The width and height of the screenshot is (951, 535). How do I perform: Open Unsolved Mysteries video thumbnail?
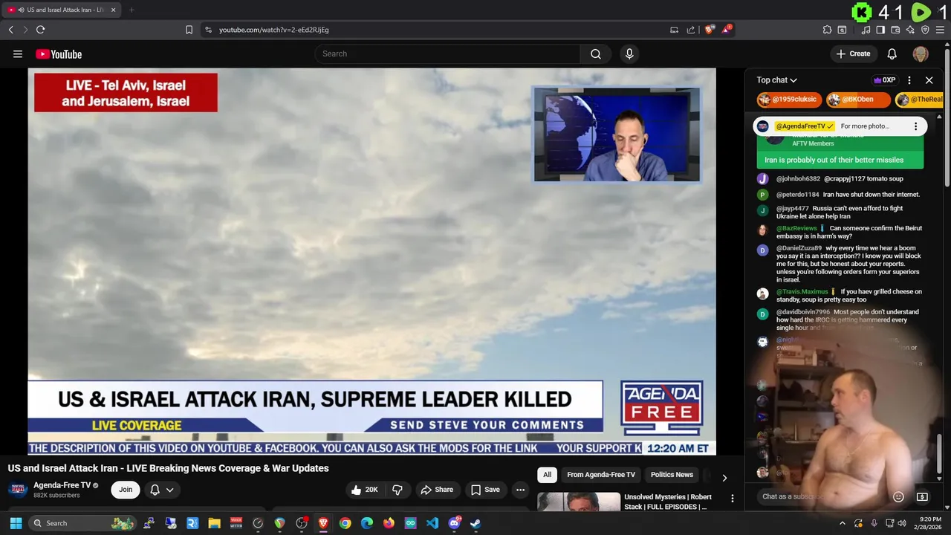(x=579, y=502)
